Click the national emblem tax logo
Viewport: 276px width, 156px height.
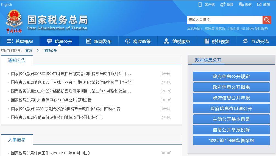click(14, 21)
